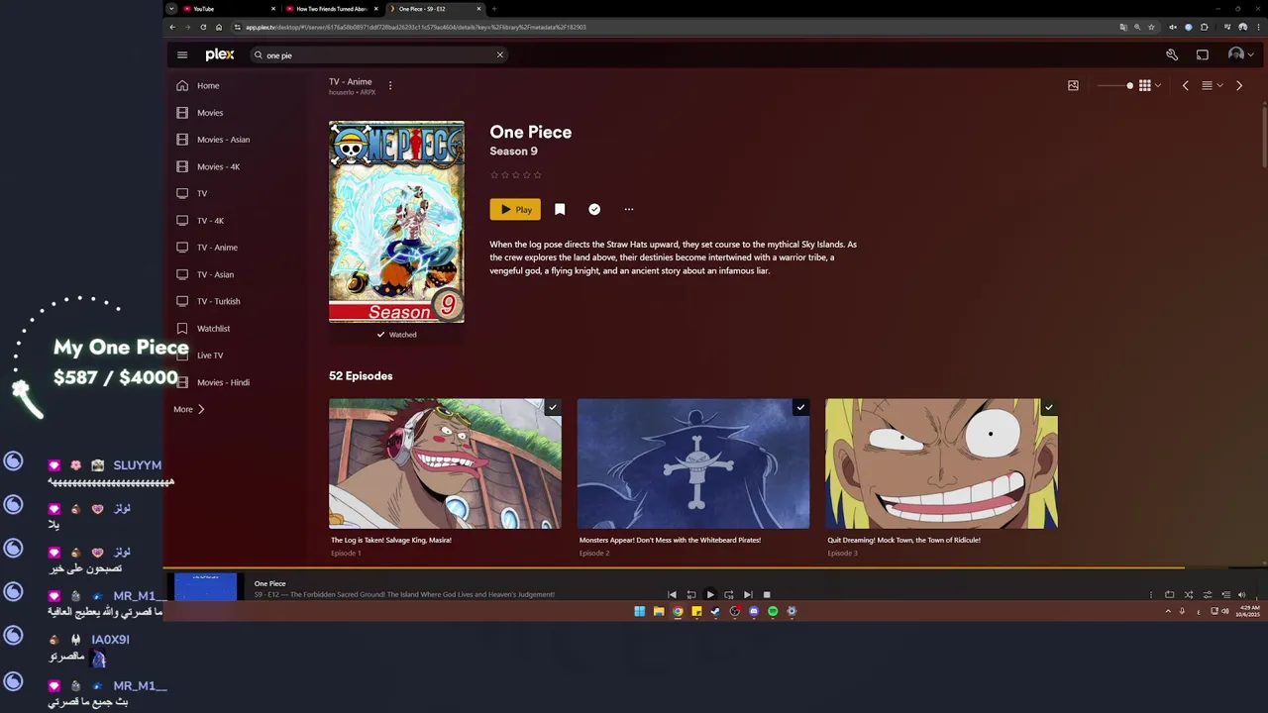Stop playback in the player bar
Image resolution: width=1268 pixels, height=713 pixels.
tap(767, 595)
